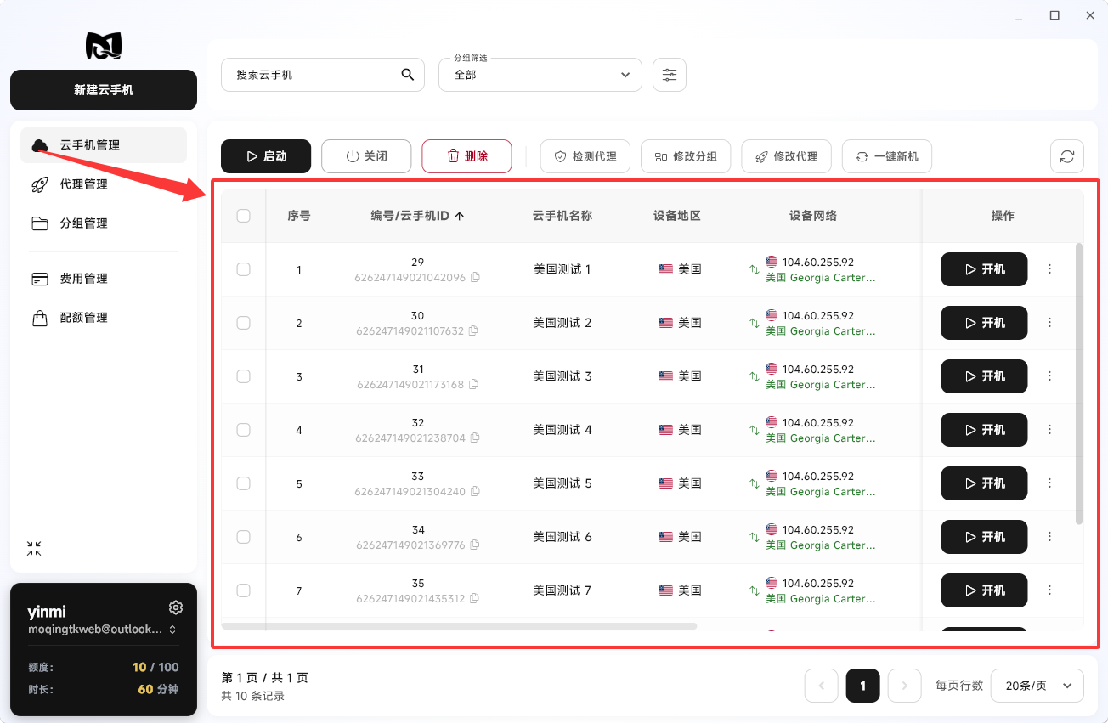The image size is (1108, 723).
Task: Check the box for row 美国测试 7
Action: (x=243, y=590)
